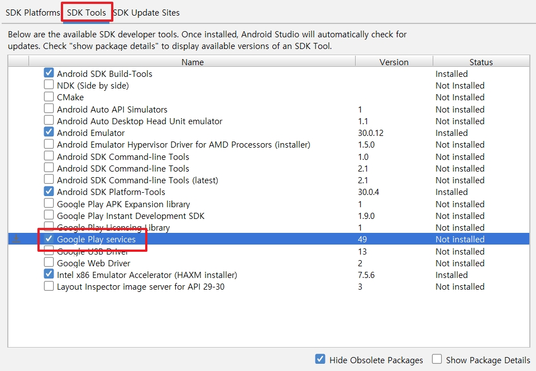This screenshot has height=371, width=536.
Task: Check Google Play Instant Development SDK checkbox
Action: click(x=49, y=215)
